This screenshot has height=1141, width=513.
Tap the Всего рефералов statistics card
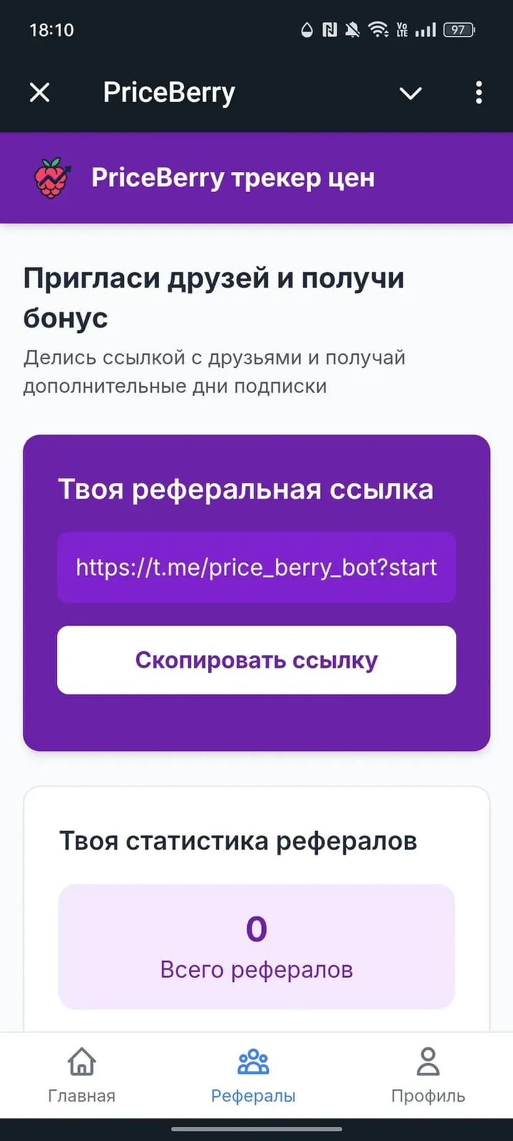pyautogui.click(x=256, y=946)
